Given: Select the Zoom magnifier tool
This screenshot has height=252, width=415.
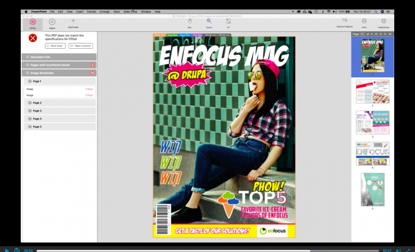Looking at the screenshot, I should [209, 21].
